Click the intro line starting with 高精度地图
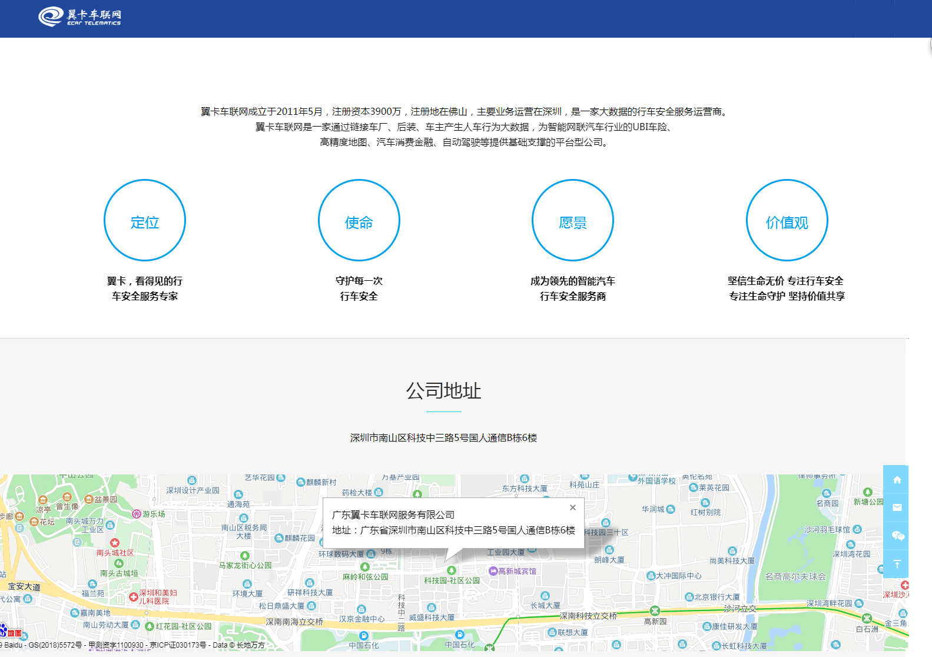 pyautogui.click(x=465, y=142)
